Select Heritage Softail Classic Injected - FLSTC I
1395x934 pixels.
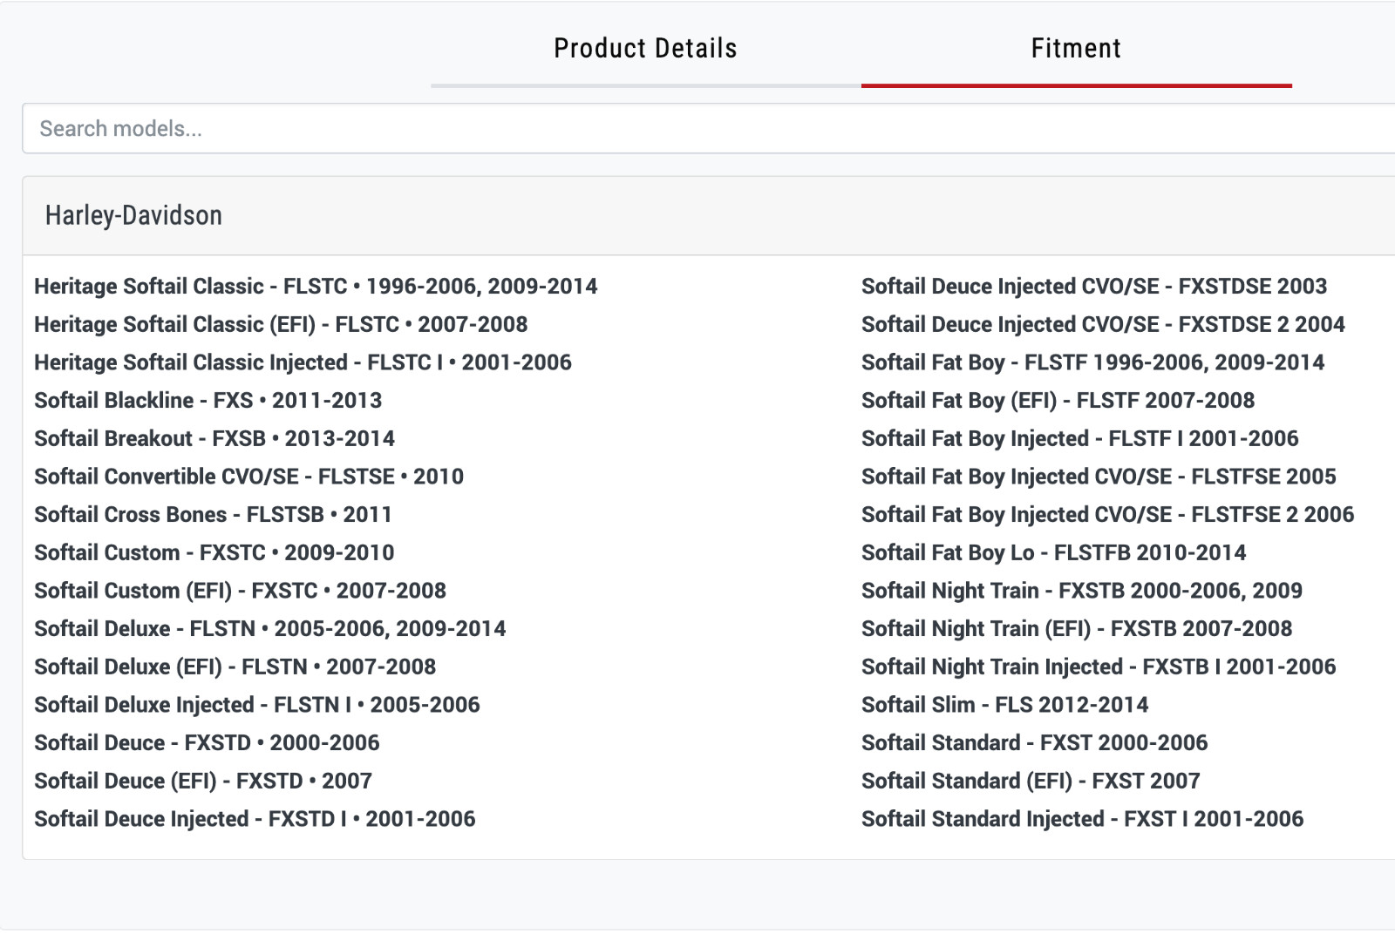(303, 362)
